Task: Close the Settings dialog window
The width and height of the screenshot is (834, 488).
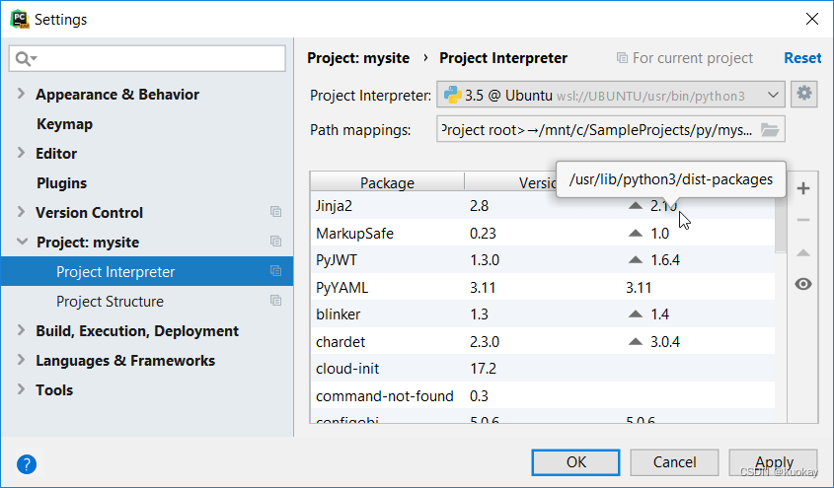Action: pos(812,19)
